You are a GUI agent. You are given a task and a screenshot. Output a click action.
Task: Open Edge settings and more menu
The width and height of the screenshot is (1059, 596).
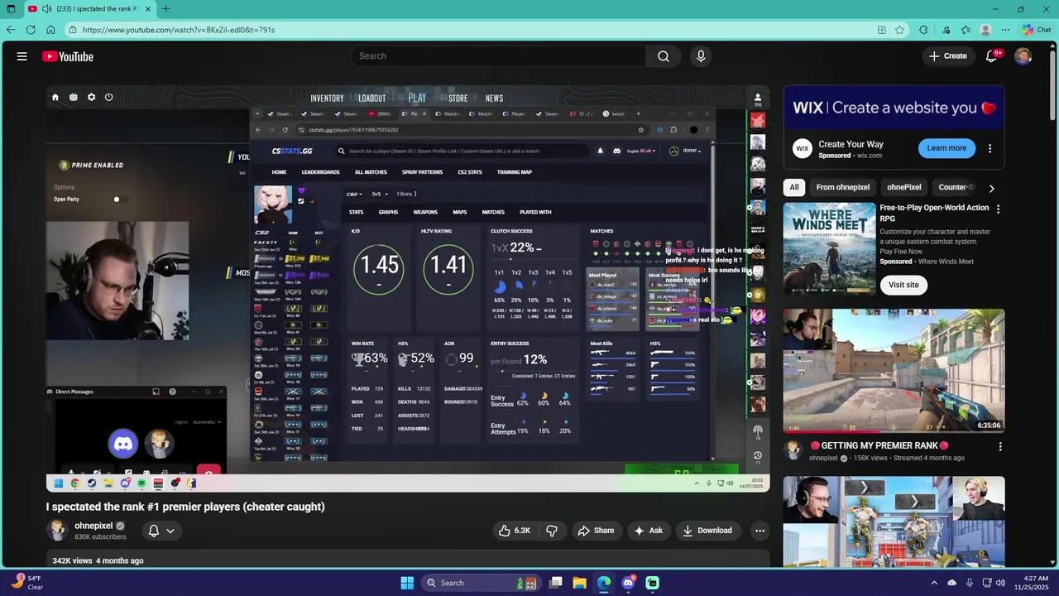pyautogui.click(x=1005, y=30)
